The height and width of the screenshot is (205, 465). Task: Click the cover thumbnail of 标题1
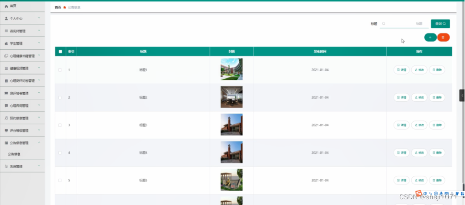click(232, 69)
